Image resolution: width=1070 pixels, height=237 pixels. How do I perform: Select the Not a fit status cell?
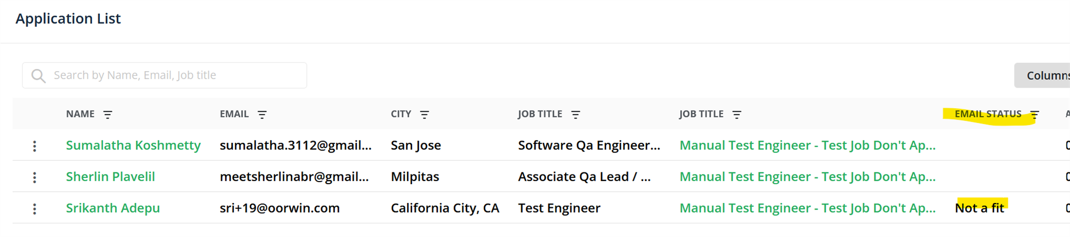click(979, 208)
